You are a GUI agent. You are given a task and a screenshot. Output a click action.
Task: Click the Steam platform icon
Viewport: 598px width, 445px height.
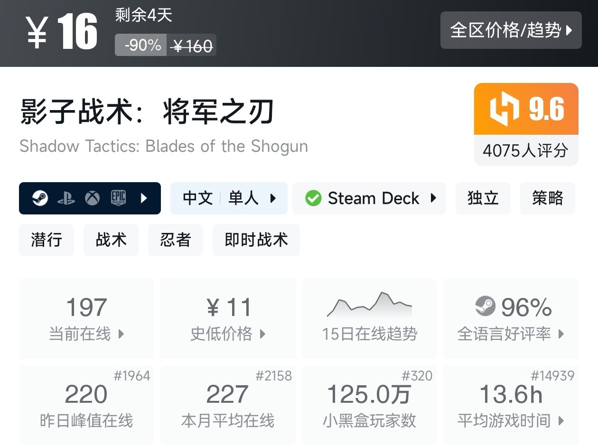coord(40,198)
